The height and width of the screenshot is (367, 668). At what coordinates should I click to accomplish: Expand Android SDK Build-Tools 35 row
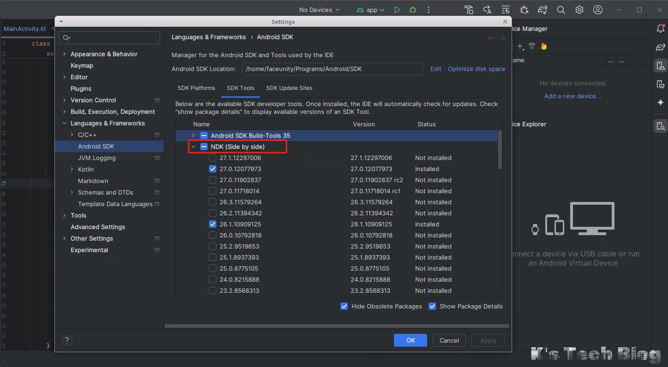coord(193,136)
